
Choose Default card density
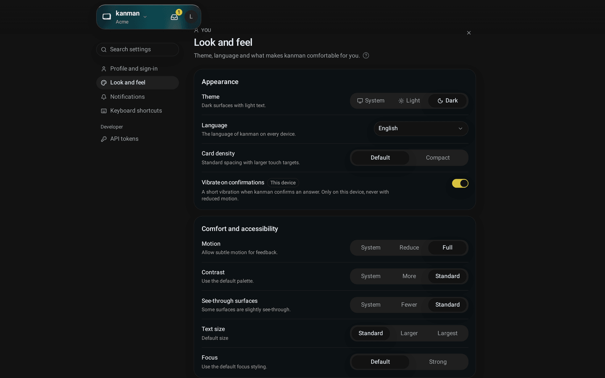coord(380,158)
